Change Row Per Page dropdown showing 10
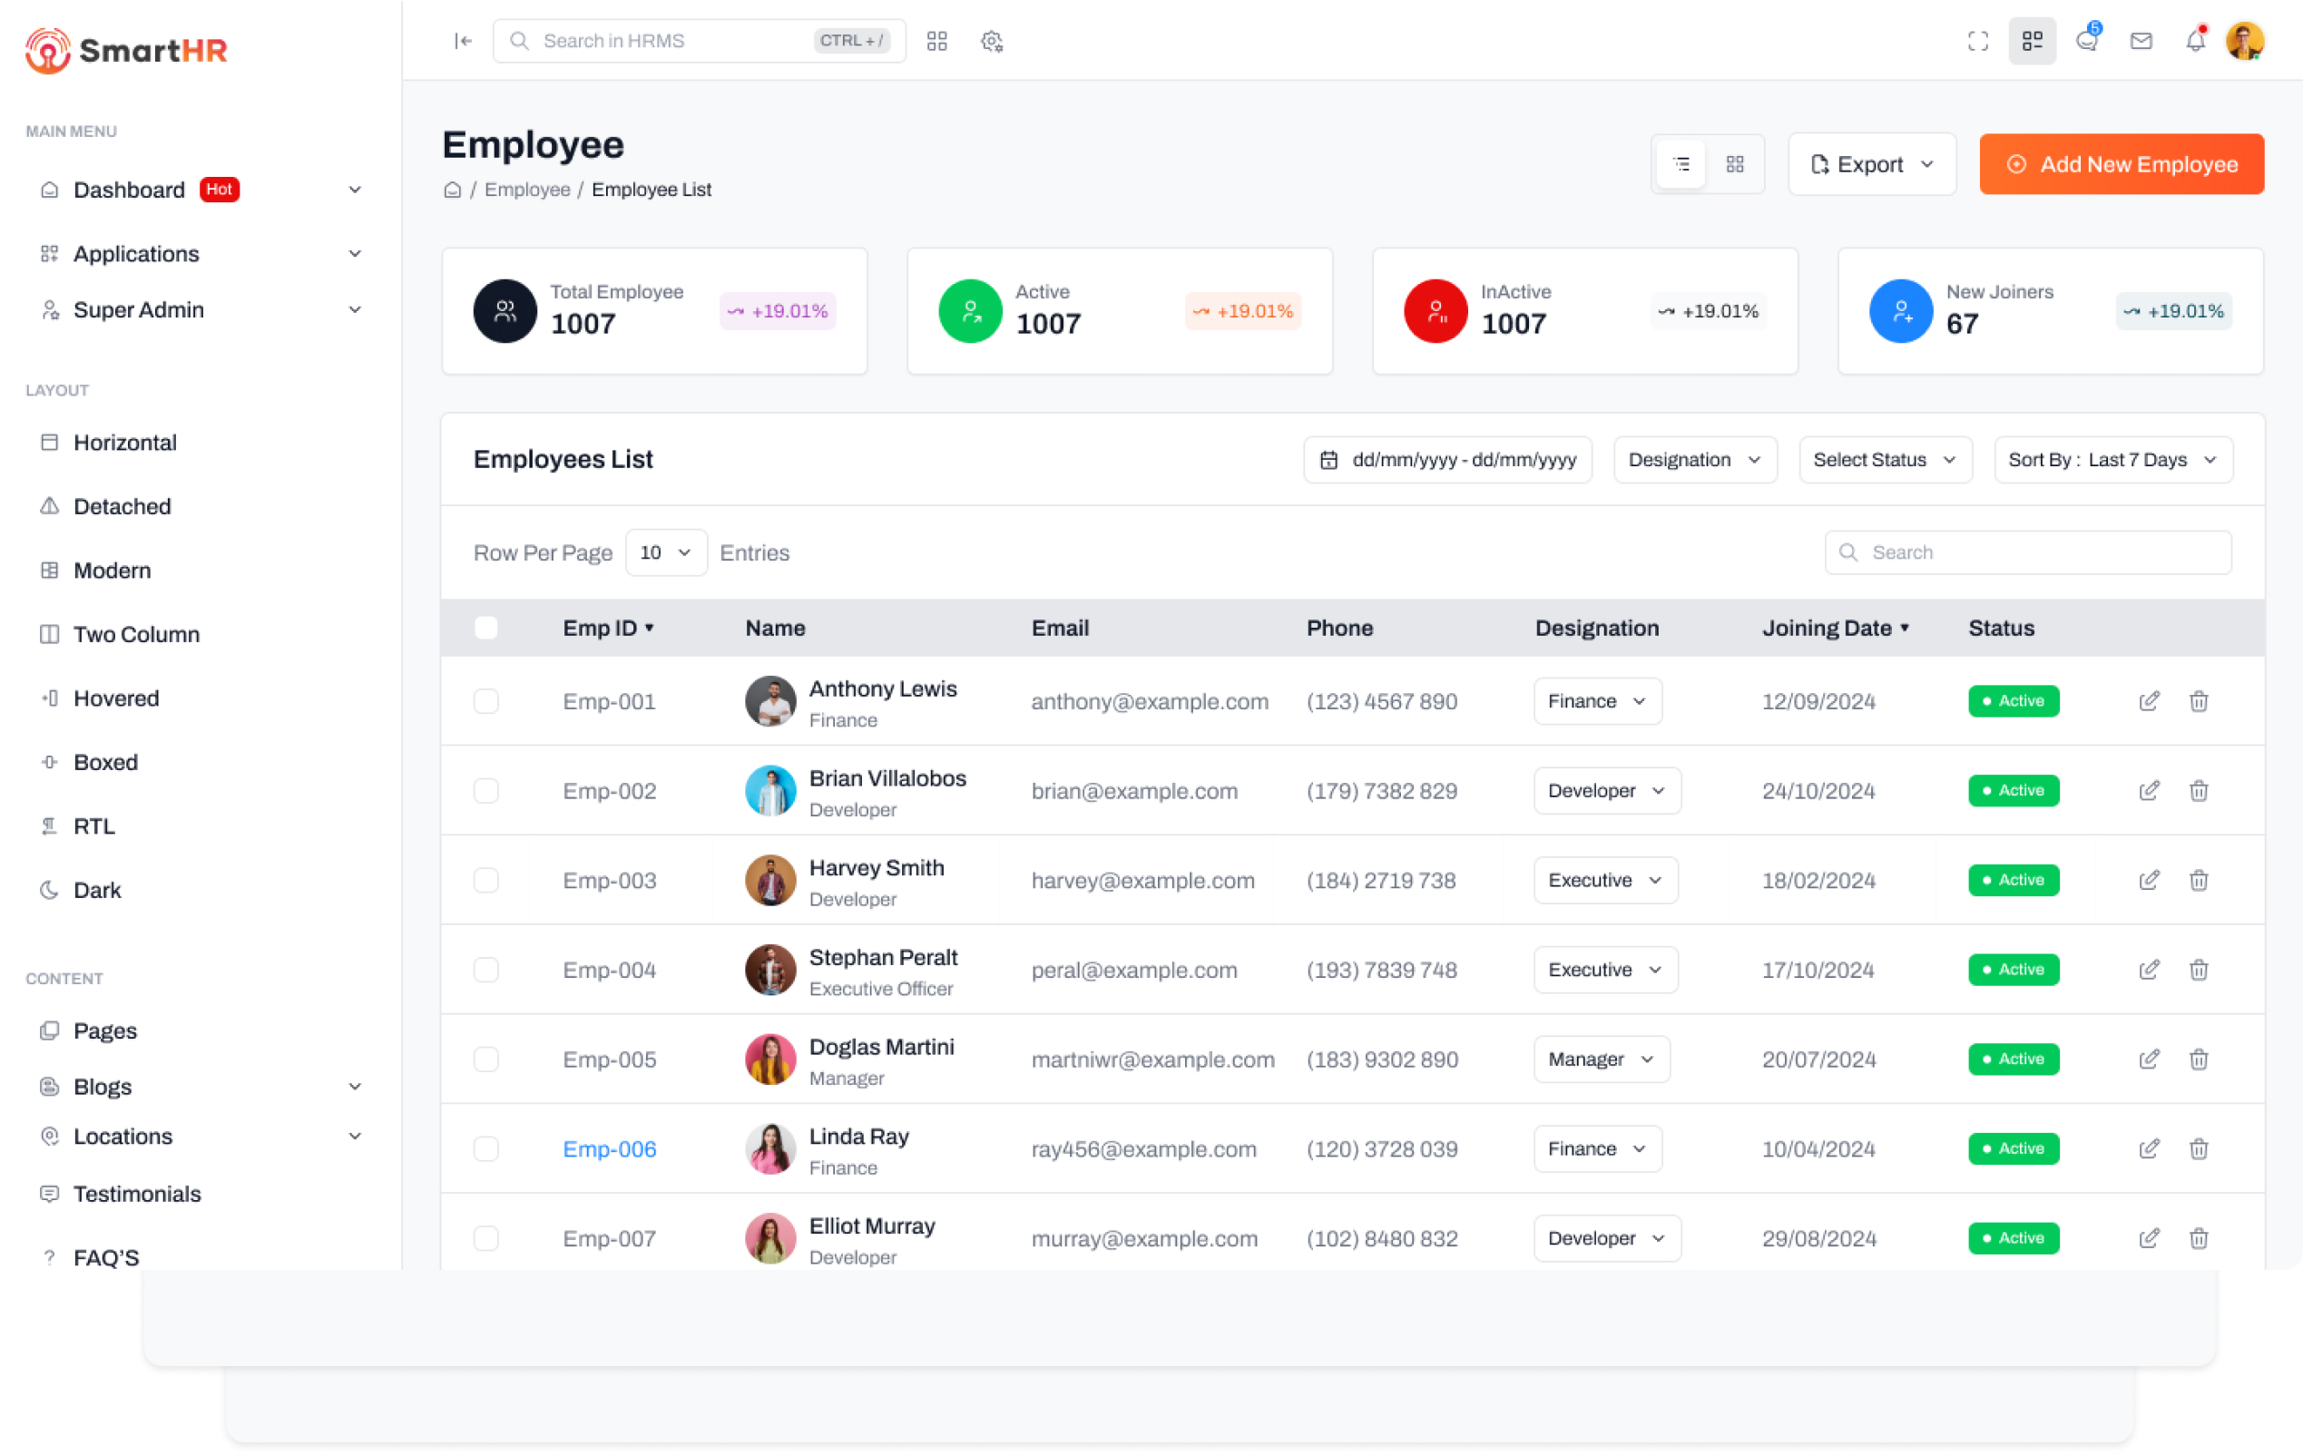The height and width of the screenshot is (1455, 2303). point(666,552)
